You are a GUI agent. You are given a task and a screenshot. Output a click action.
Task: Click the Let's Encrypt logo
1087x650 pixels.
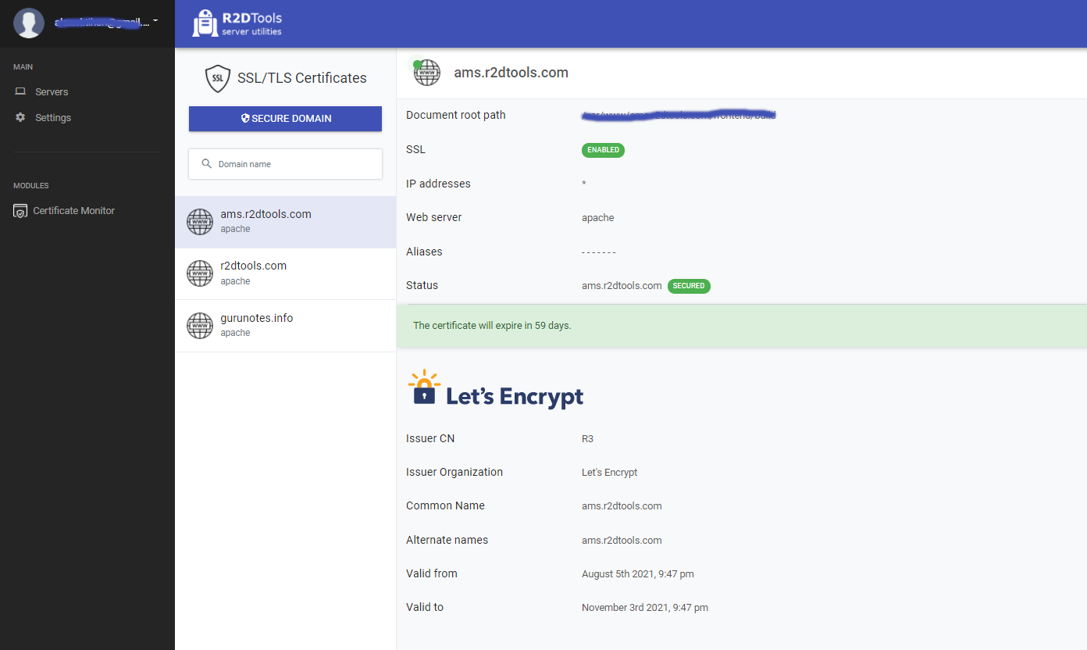496,388
